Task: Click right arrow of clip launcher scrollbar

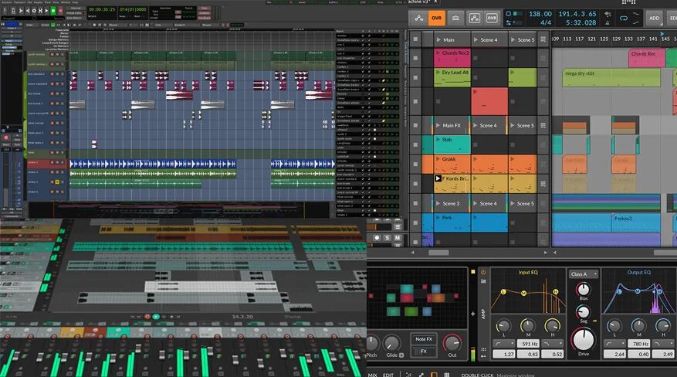Action: [545, 253]
